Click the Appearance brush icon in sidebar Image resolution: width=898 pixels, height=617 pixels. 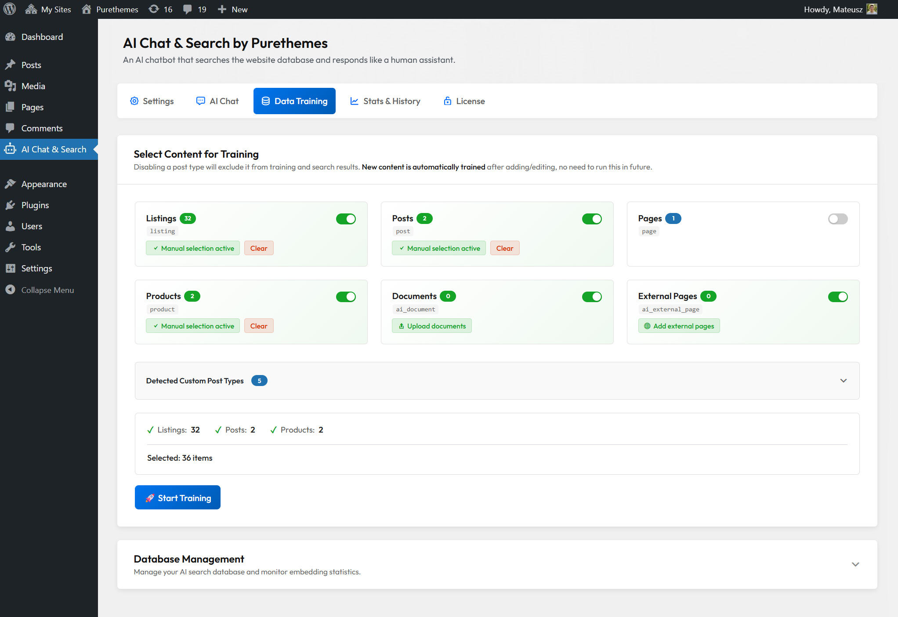11,184
